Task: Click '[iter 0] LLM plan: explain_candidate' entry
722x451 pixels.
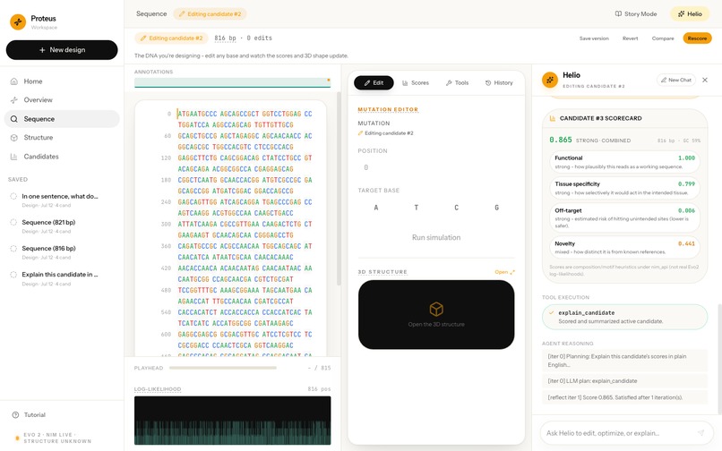Action: (x=624, y=381)
